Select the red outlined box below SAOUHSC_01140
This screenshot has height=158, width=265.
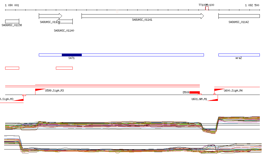(x=64, y=68)
